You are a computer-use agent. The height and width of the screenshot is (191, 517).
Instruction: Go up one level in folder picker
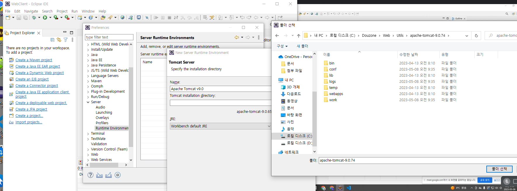(x=298, y=36)
